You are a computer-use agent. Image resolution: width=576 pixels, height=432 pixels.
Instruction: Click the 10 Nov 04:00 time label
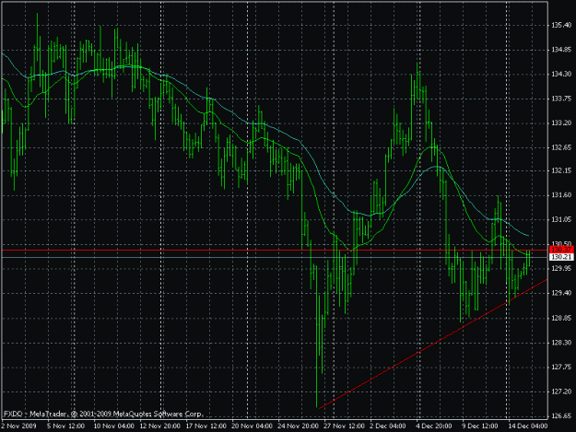point(114,426)
